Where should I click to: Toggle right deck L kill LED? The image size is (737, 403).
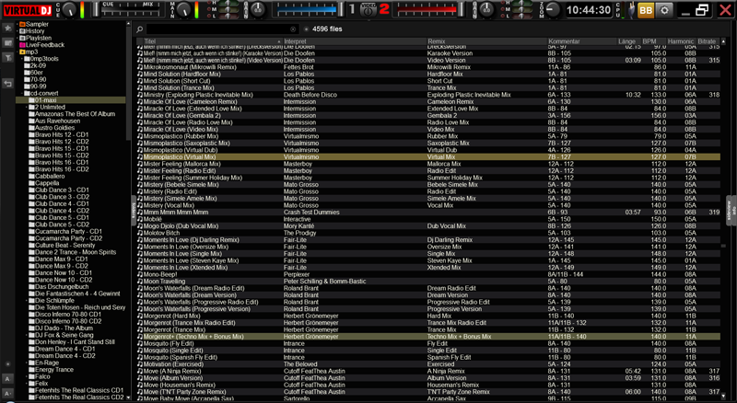click(501, 16)
